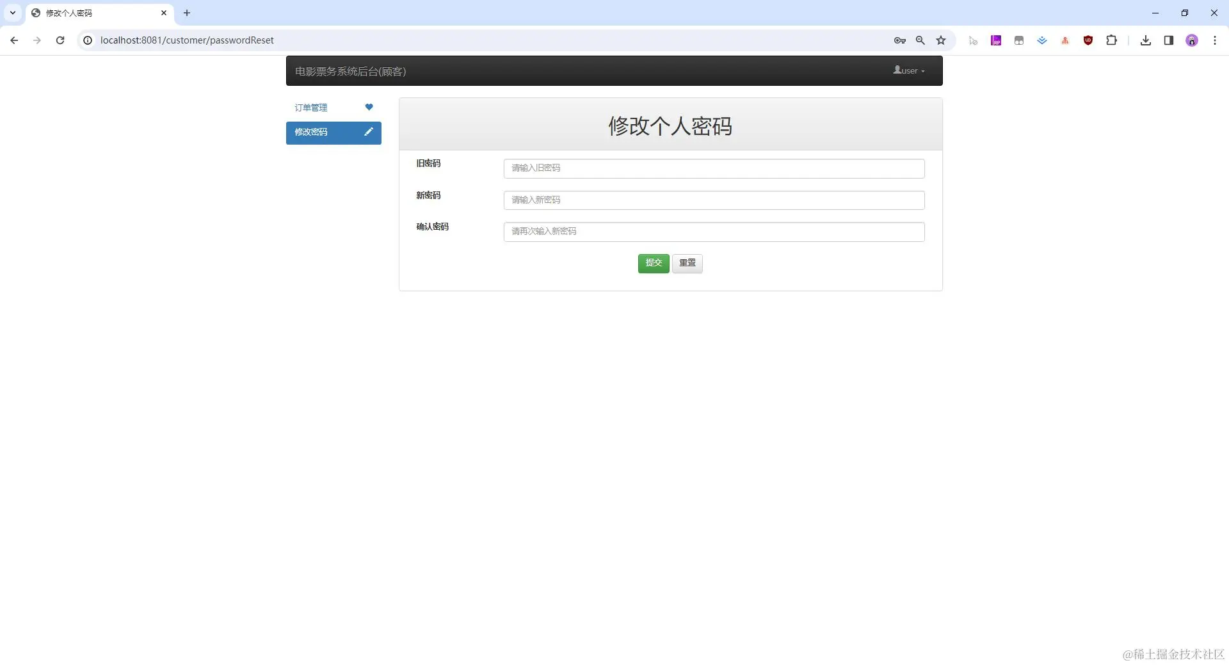Toggle the browser side panel icon
The image size is (1229, 665).
(1169, 40)
